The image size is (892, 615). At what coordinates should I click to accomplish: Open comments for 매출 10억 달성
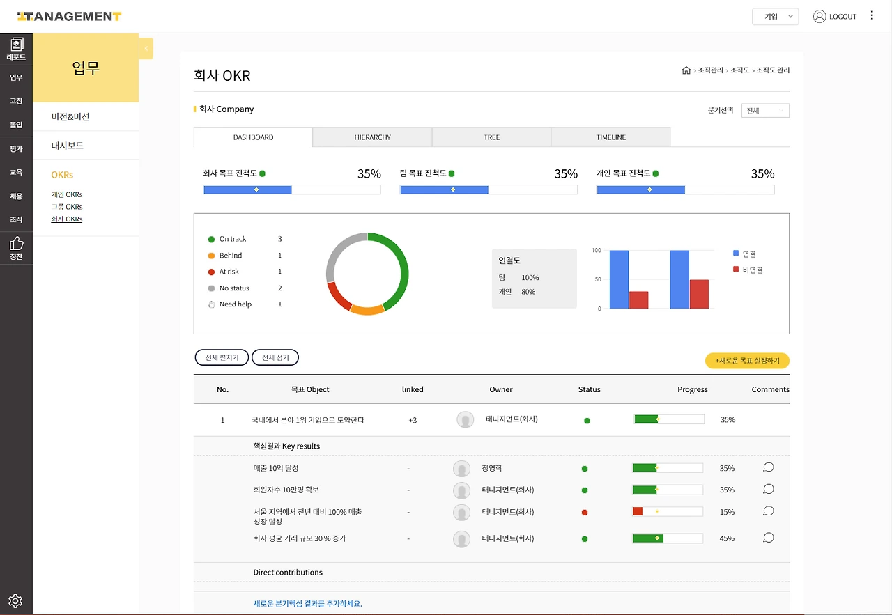(769, 467)
